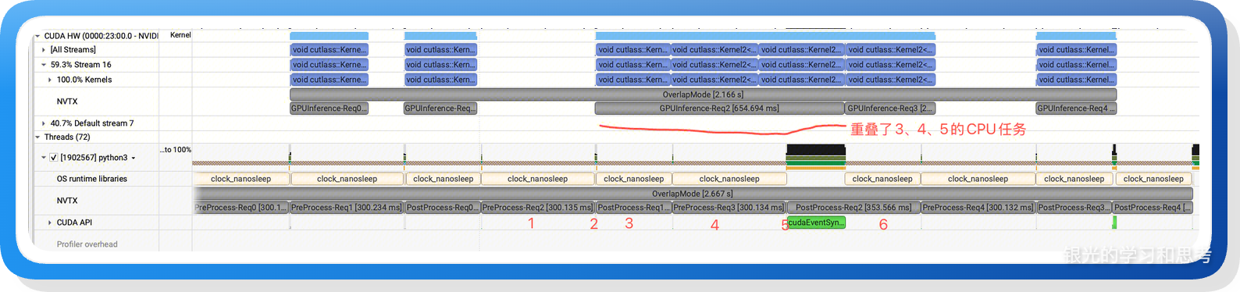Image resolution: width=1240 pixels, height=292 pixels.
Task: Click clock_nanosleep block above PreProcess-Req3
Action: [x=729, y=179]
